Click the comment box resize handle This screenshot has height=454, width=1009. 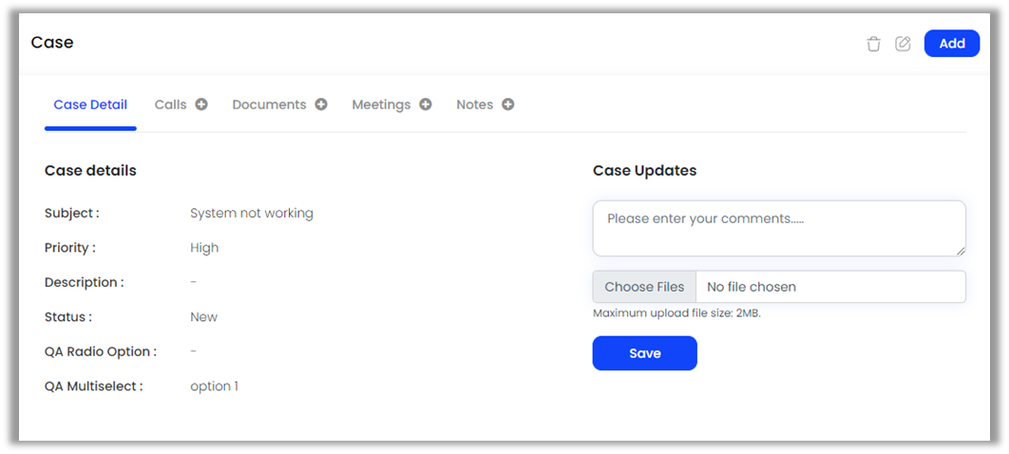[961, 251]
